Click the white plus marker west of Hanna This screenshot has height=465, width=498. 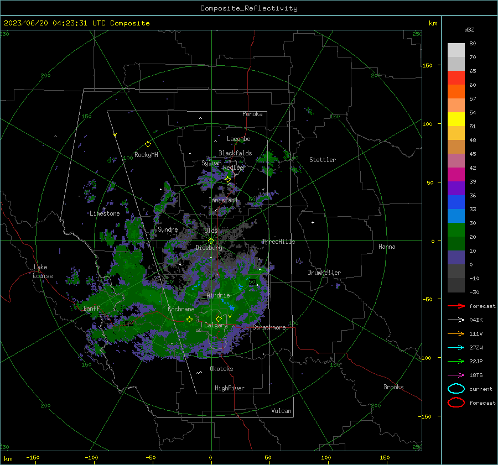313,222
